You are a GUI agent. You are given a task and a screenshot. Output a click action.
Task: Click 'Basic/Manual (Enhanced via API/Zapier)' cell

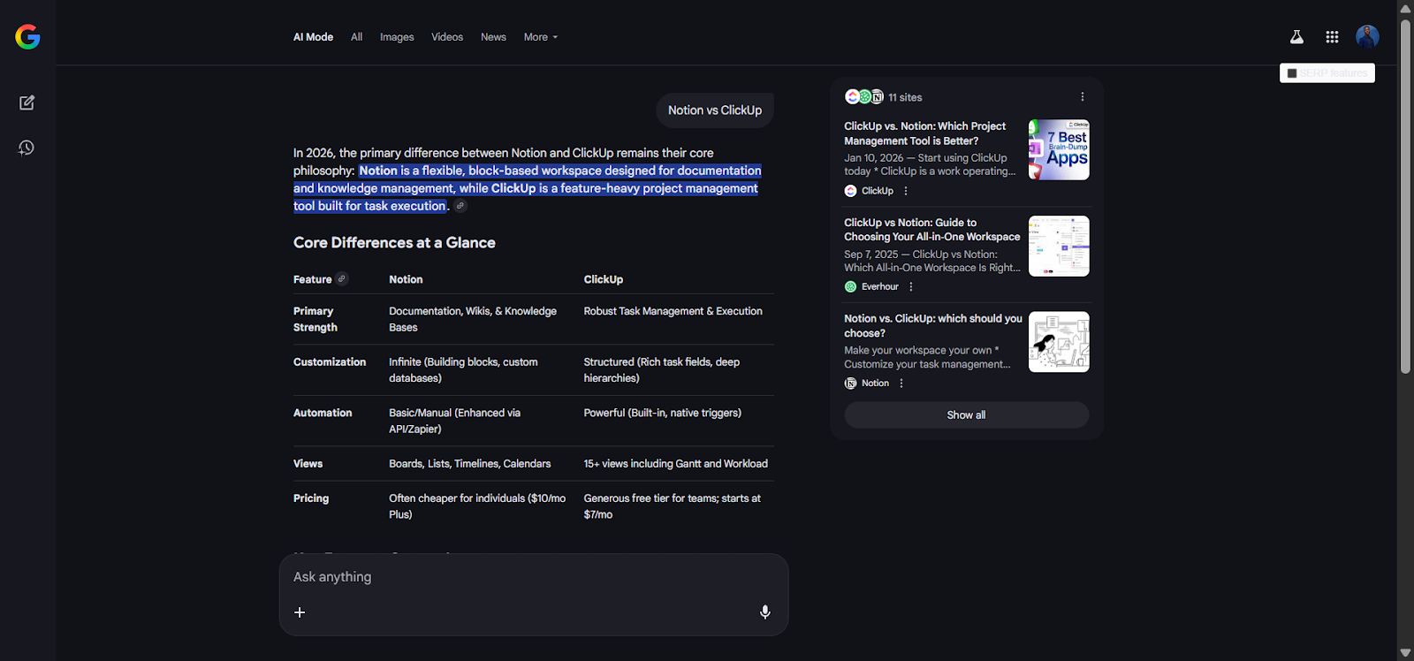click(x=454, y=421)
